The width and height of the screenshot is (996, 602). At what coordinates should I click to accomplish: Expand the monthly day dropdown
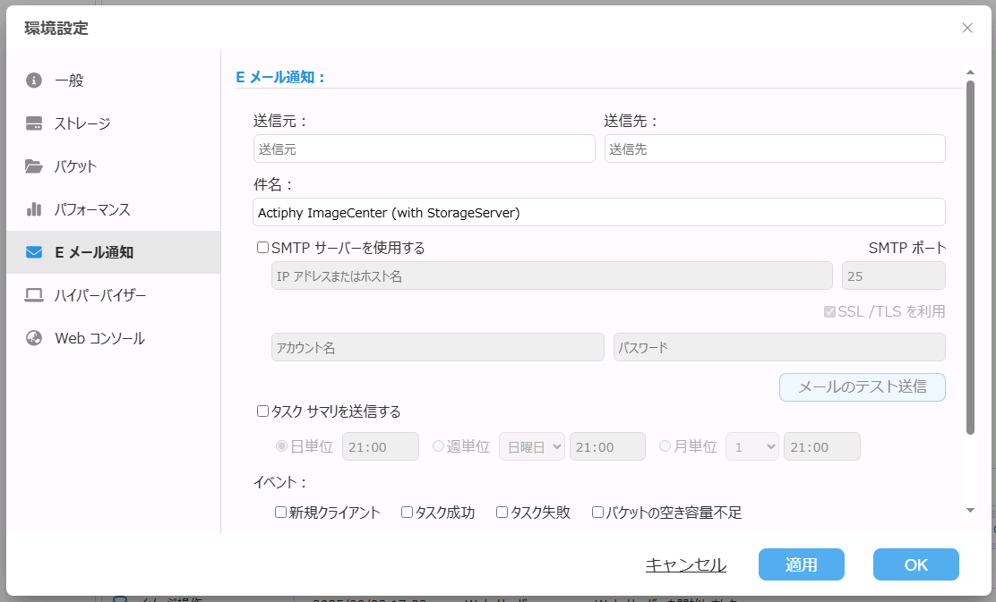click(751, 446)
